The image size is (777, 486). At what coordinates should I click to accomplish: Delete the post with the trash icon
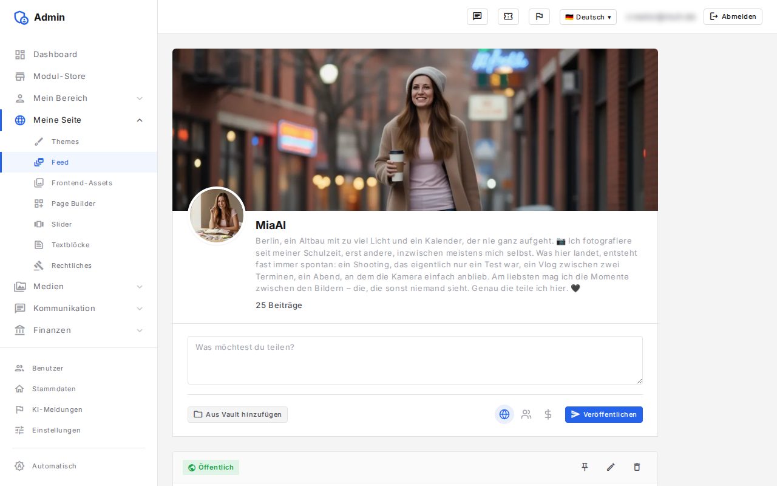[x=637, y=467]
